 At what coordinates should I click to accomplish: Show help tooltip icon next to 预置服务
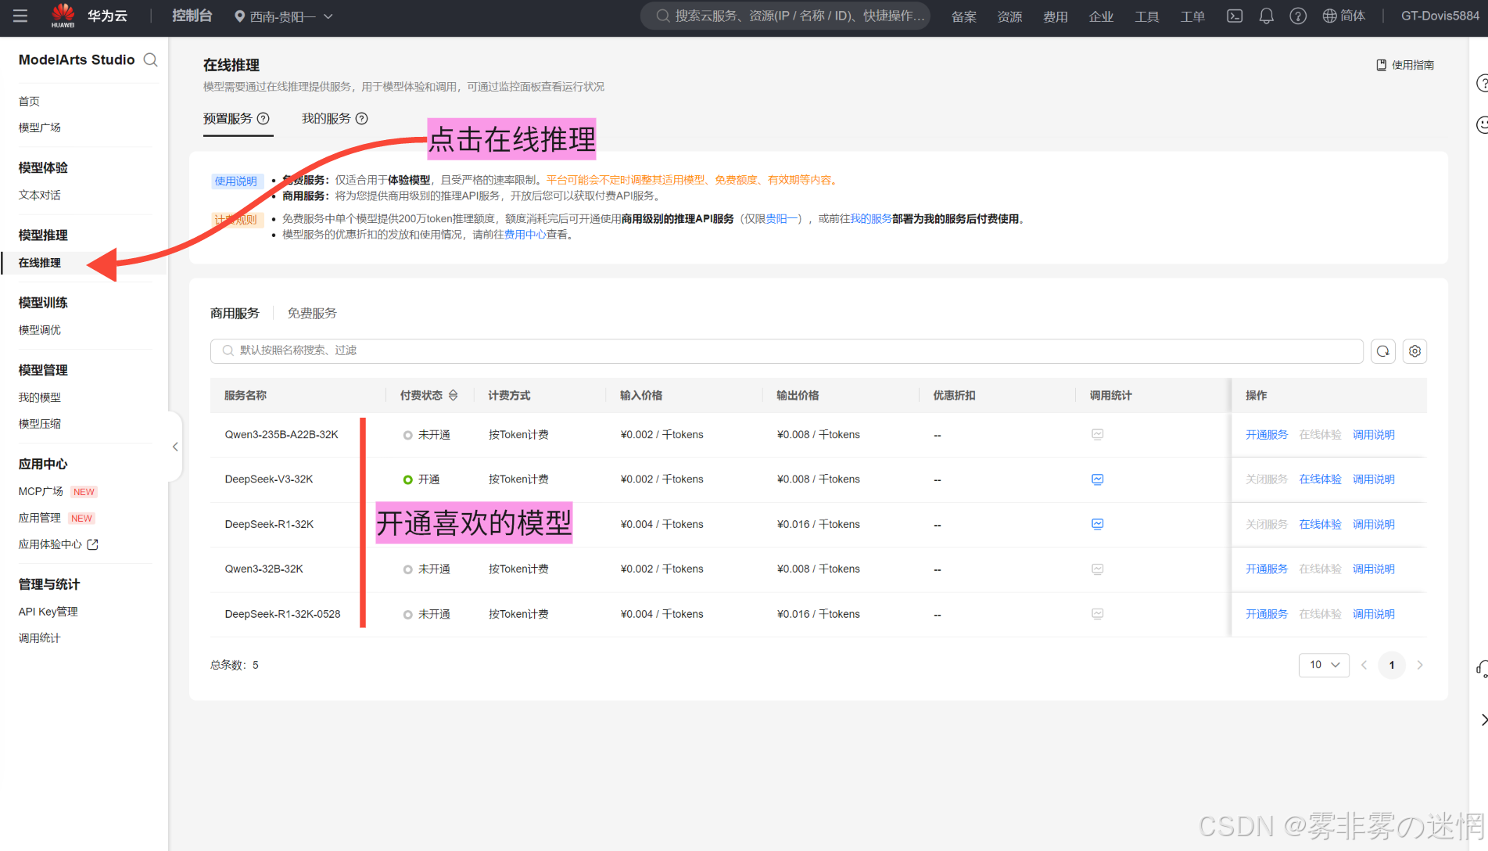(x=264, y=119)
